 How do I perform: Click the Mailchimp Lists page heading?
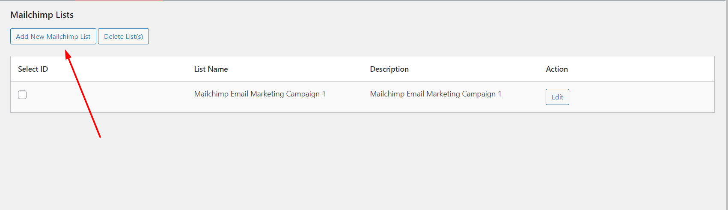[x=42, y=15]
